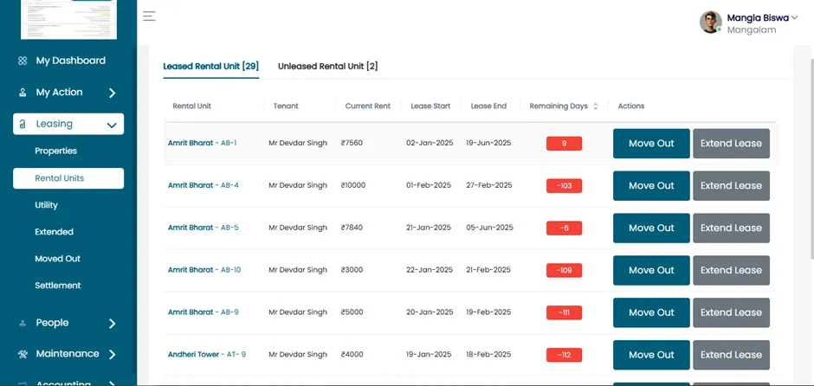Collapse the Leasing submenu chevron

[111, 125]
